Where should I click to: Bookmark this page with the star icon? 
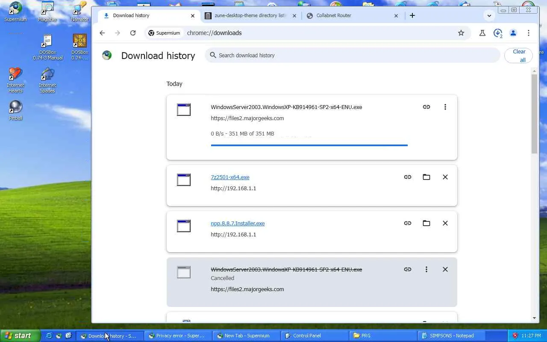[461, 33]
